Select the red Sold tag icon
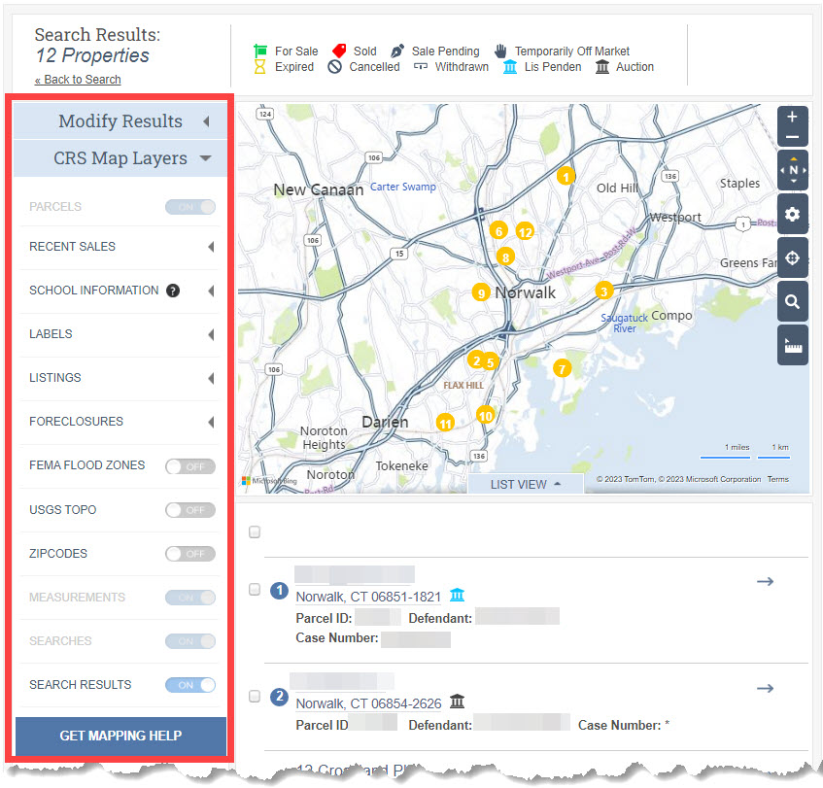 (x=341, y=51)
